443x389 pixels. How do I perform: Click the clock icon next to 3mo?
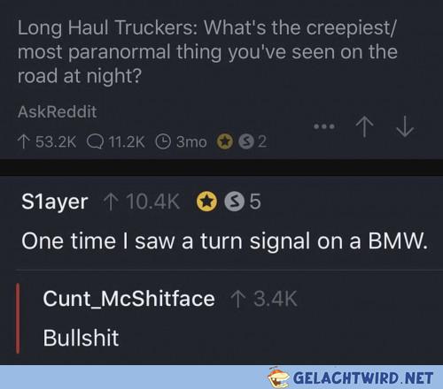point(163,141)
